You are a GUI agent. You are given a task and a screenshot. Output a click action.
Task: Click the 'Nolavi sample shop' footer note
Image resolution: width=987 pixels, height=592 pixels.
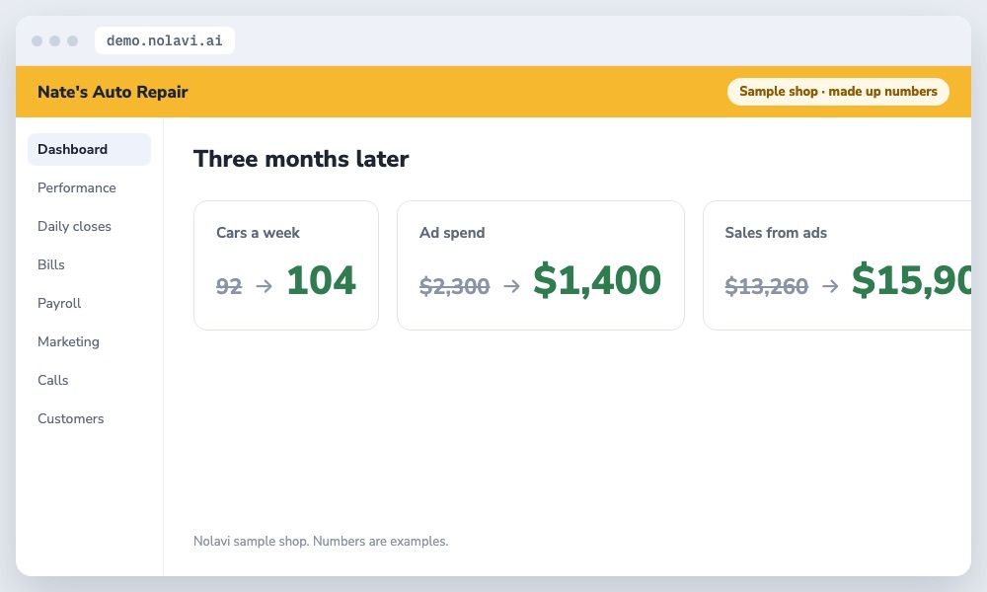321,541
